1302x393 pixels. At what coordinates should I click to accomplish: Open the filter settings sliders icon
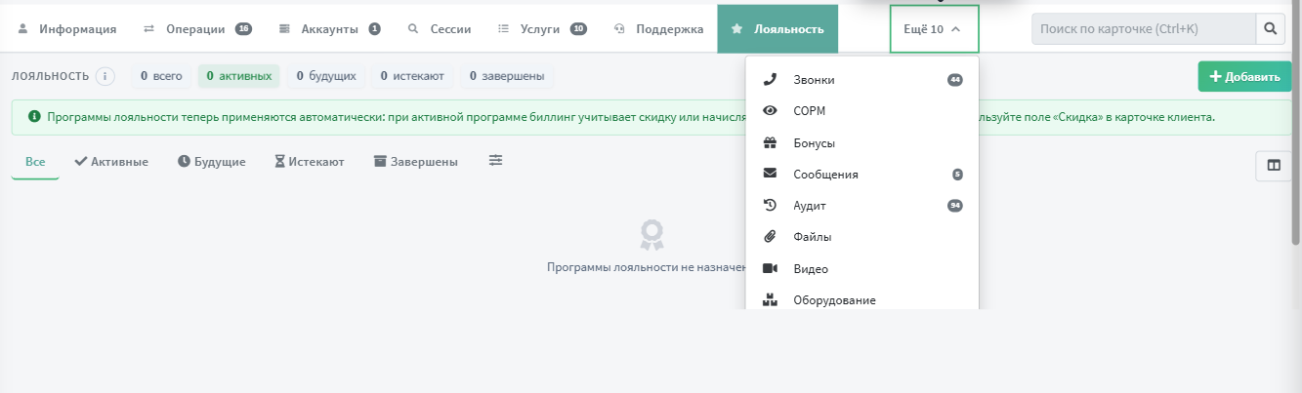pyautogui.click(x=496, y=161)
